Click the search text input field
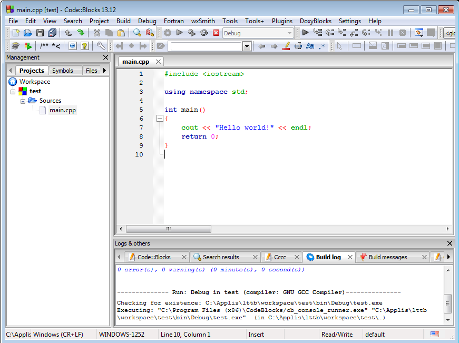This screenshot has height=343, width=459. [x=206, y=46]
